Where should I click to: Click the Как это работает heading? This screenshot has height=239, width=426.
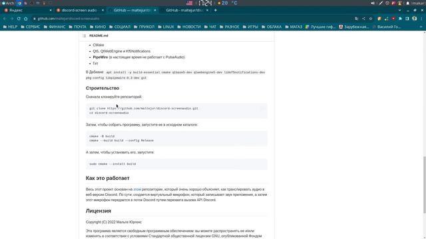point(108,178)
